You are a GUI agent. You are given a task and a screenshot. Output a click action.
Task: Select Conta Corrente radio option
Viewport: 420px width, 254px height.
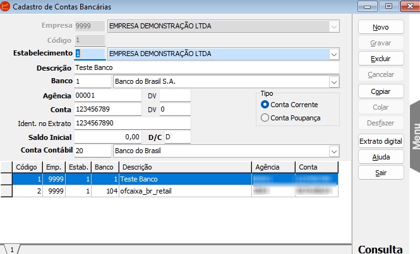coord(265,105)
